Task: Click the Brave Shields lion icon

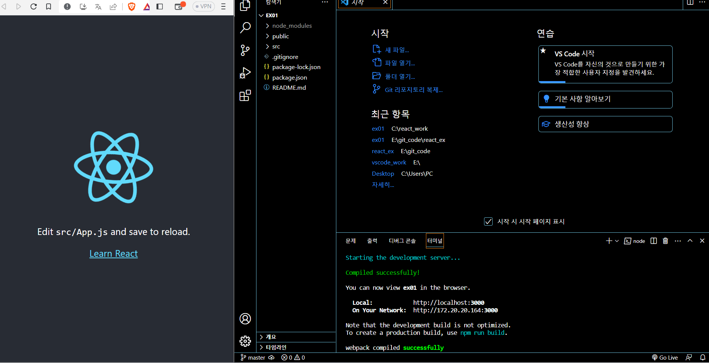Action: tap(132, 6)
